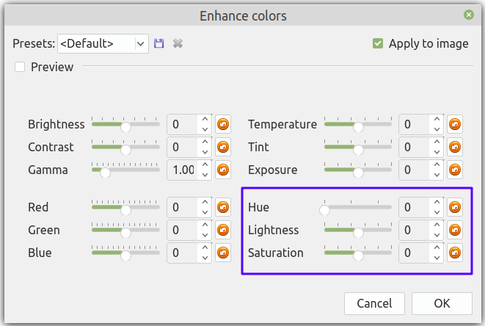485x326 pixels.
Task: Save the current preset using the disk icon
Action: click(x=158, y=43)
